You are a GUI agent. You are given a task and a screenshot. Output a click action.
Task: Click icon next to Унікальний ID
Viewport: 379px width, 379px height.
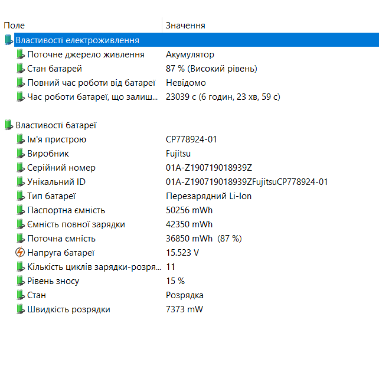(20, 182)
